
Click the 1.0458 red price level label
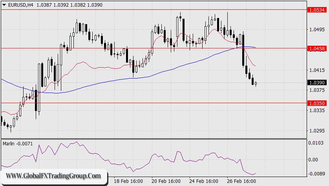coord(317,48)
